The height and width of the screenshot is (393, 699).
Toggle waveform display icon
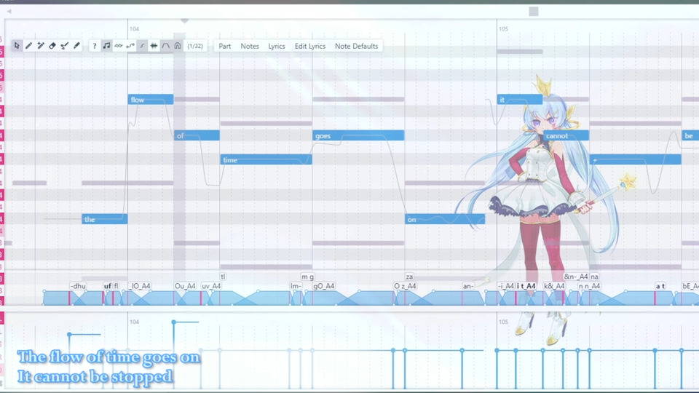154,46
